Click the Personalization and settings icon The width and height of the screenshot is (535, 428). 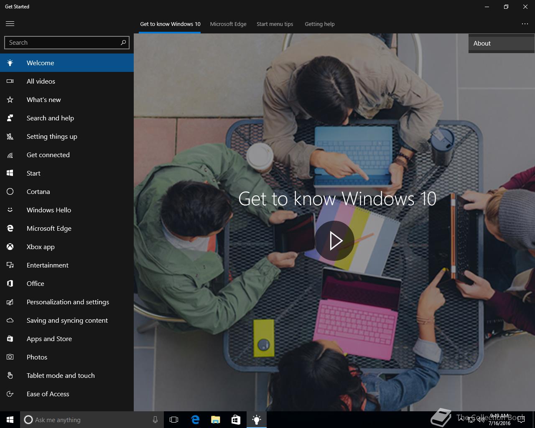click(10, 302)
